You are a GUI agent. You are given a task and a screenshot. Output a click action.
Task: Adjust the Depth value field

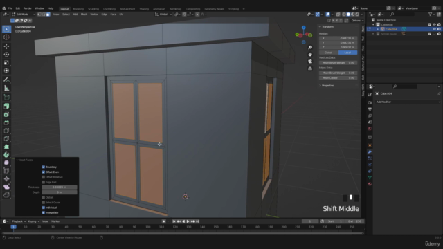pyautogui.click(x=60, y=192)
